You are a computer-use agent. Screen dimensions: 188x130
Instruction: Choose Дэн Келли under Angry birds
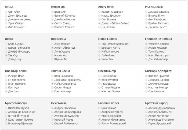pos(99,27)
